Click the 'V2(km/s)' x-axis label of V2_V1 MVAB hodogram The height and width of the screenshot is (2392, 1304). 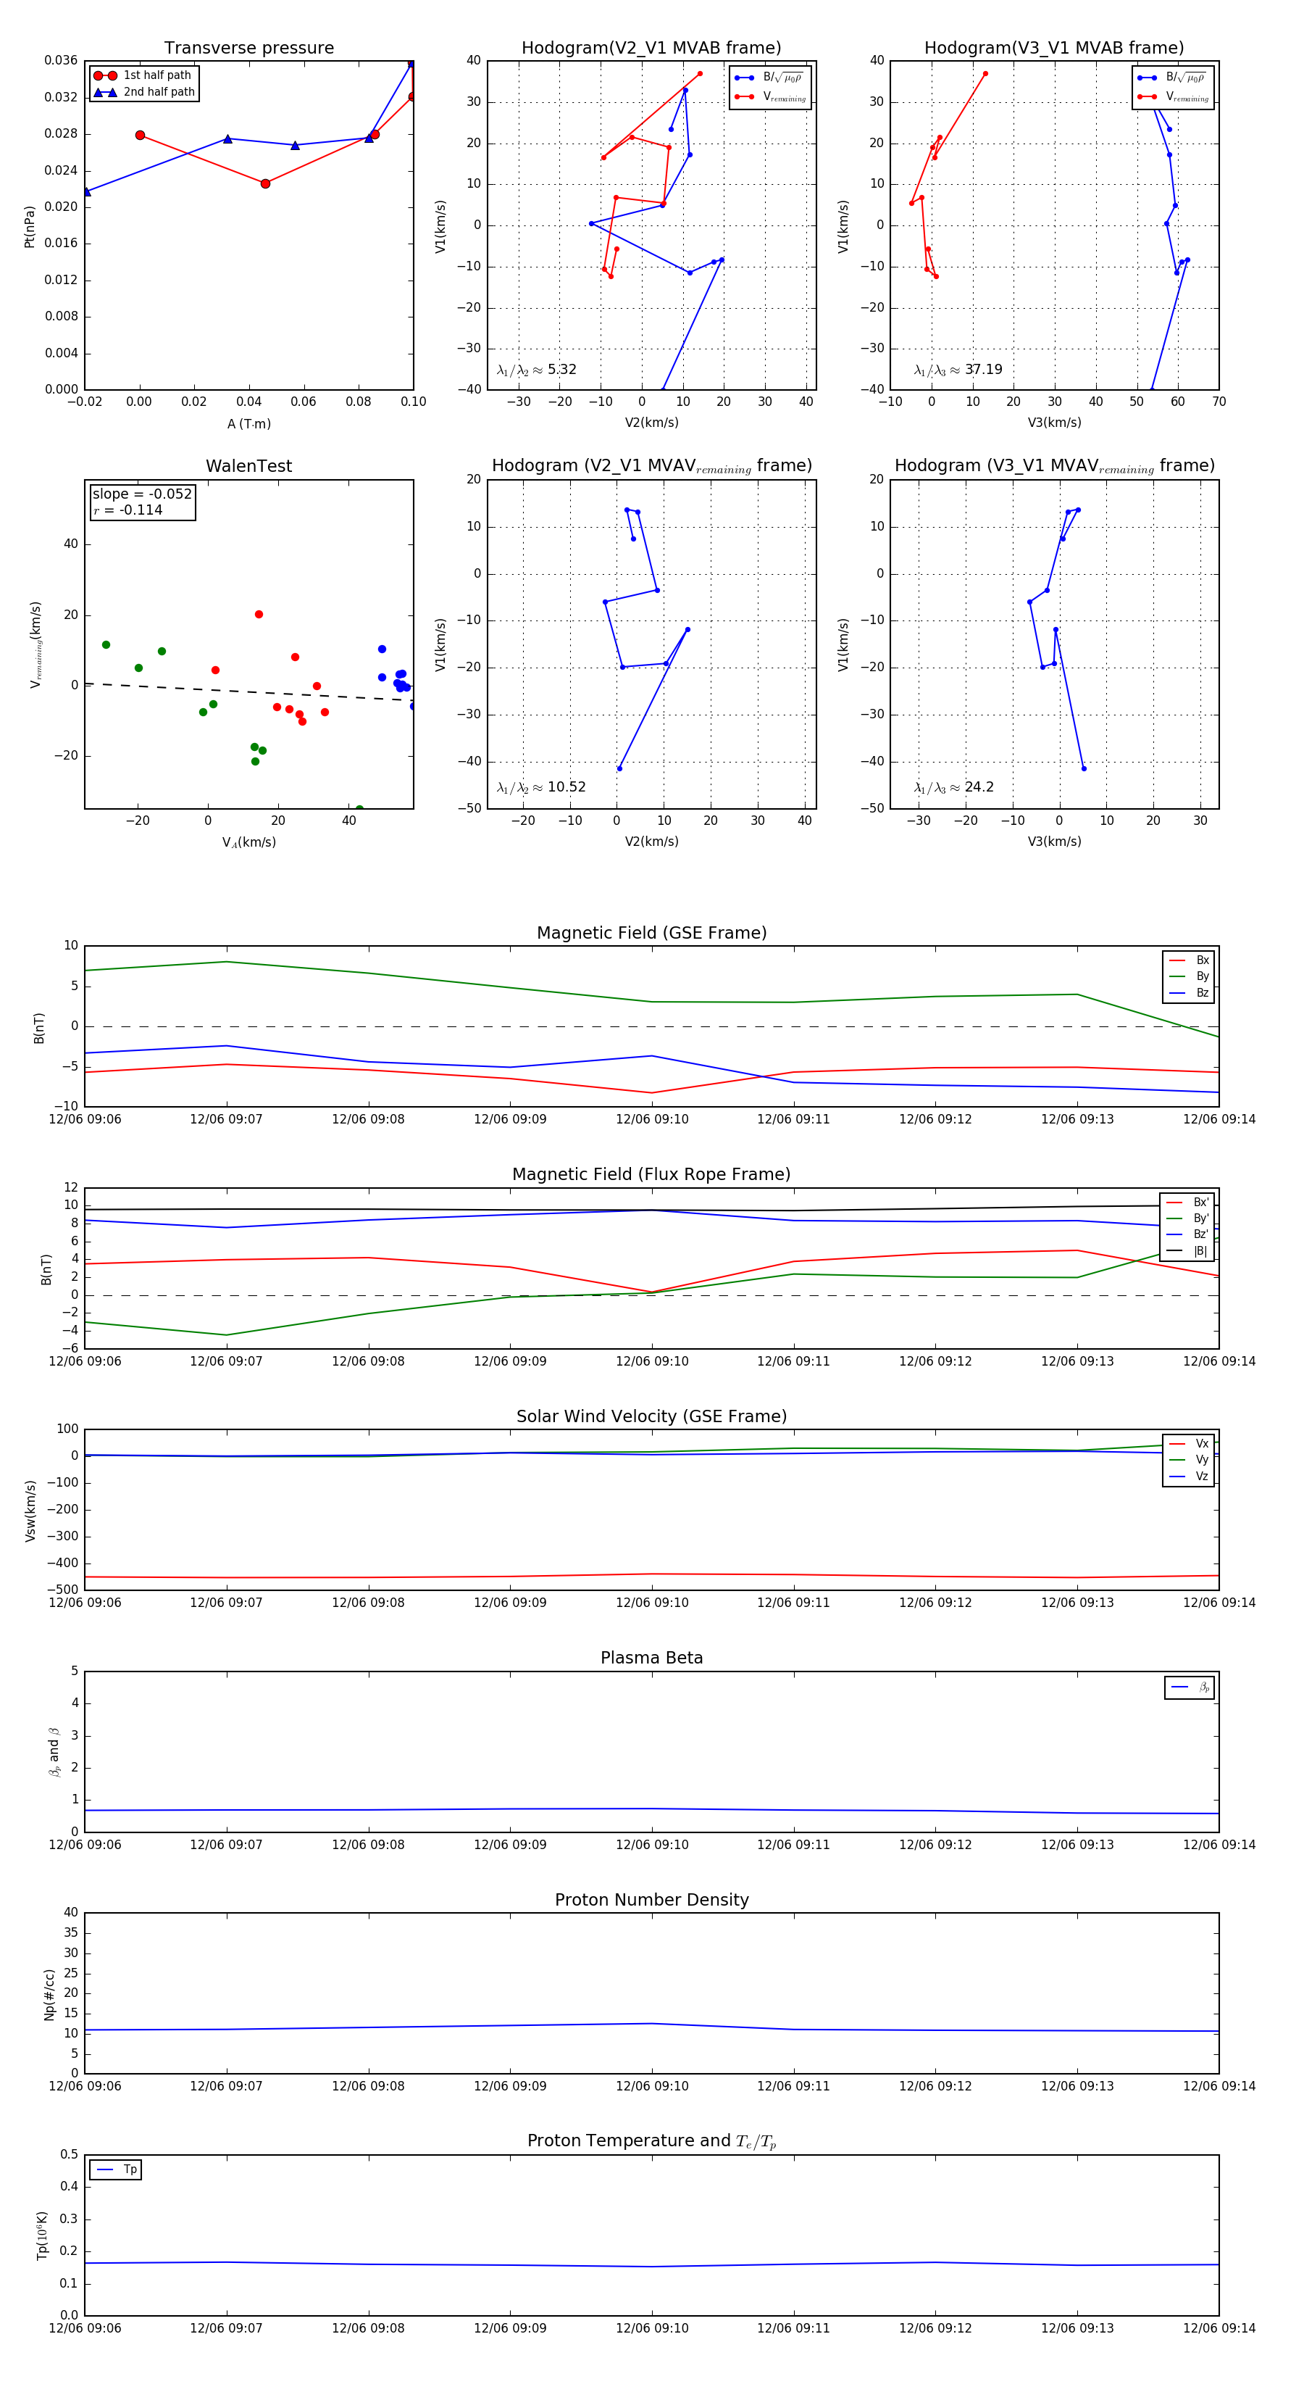tap(651, 423)
